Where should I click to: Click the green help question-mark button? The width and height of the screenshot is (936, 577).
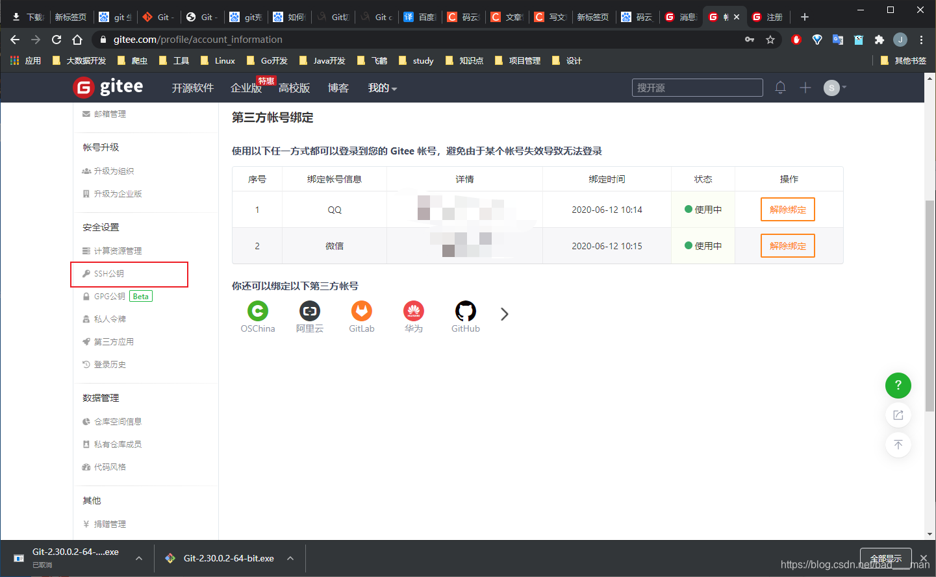(898, 386)
